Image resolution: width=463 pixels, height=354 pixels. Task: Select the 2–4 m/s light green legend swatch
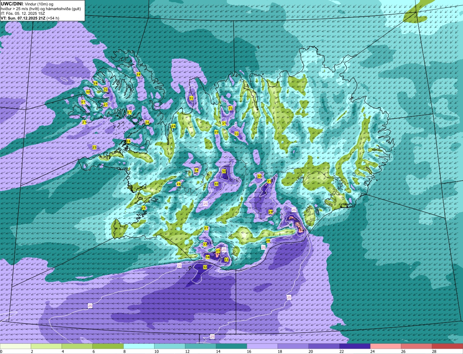tap(47, 346)
